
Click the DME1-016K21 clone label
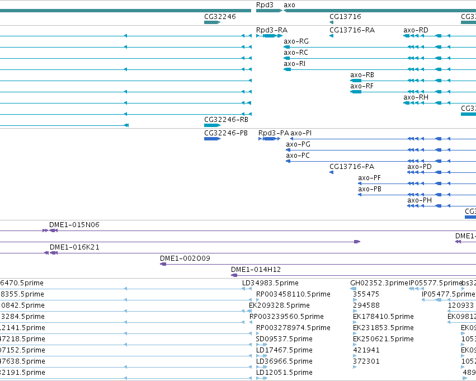coord(74,247)
